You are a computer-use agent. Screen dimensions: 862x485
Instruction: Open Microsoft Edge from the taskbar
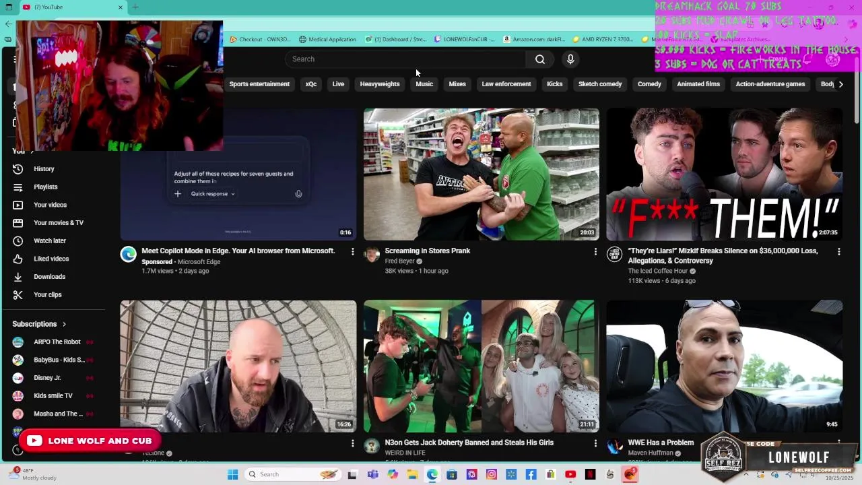432,474
